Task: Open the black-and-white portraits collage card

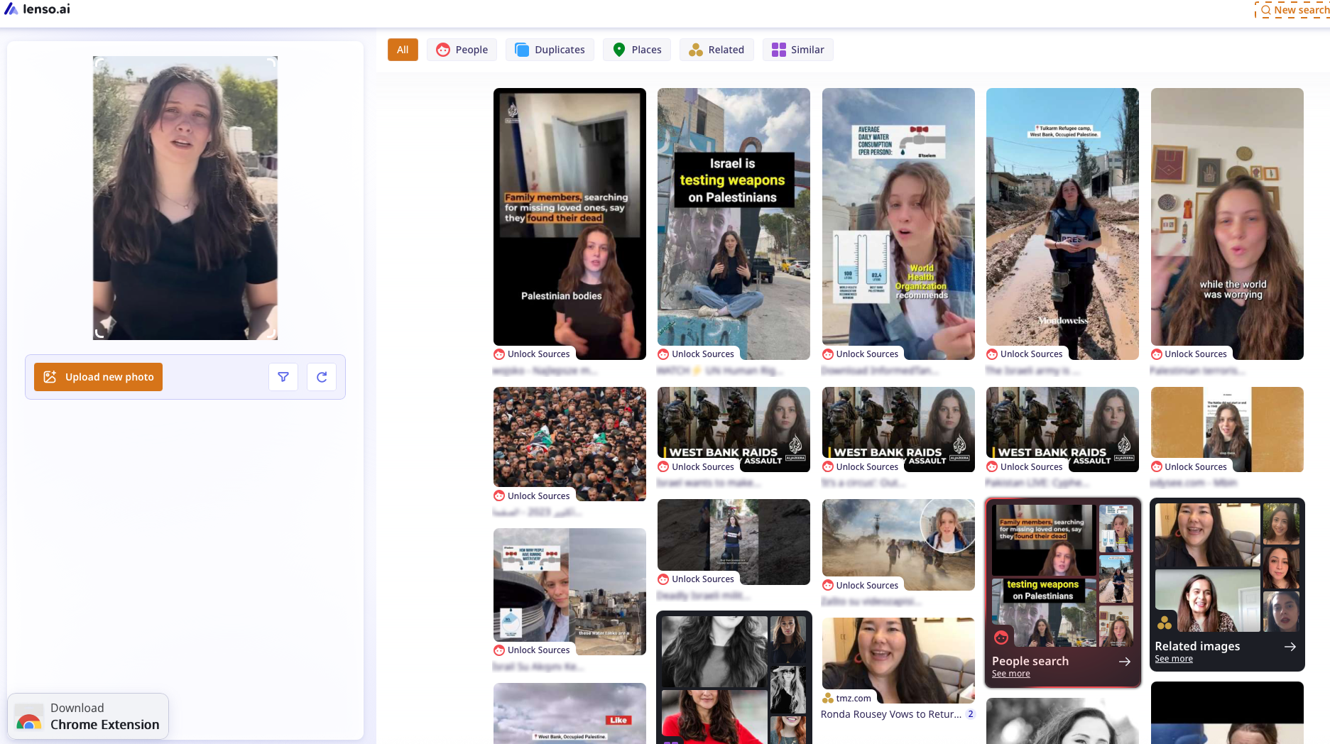Action: 734,678
